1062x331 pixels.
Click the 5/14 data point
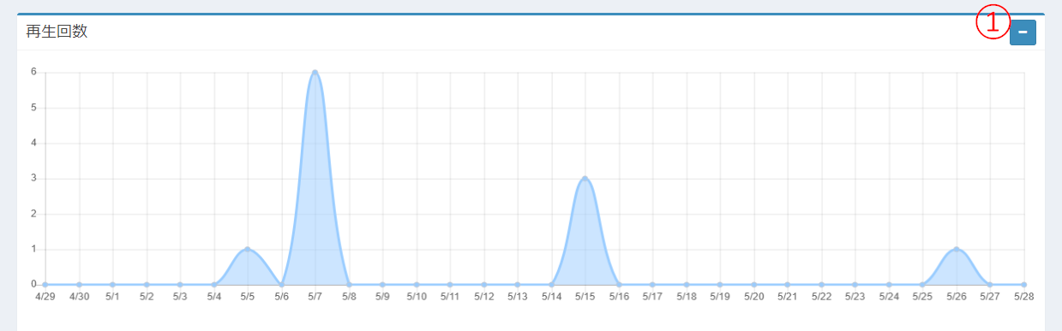pyautogui.click(x=551, y=284)
